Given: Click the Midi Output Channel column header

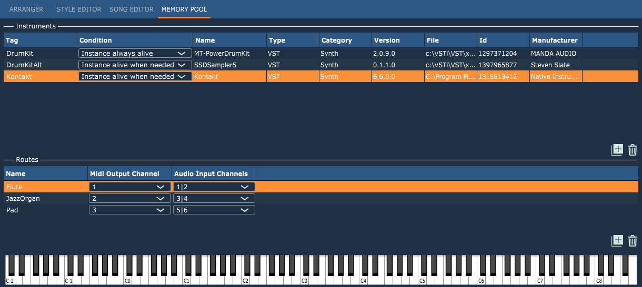Looking at the screenshot, I should 130,173.
